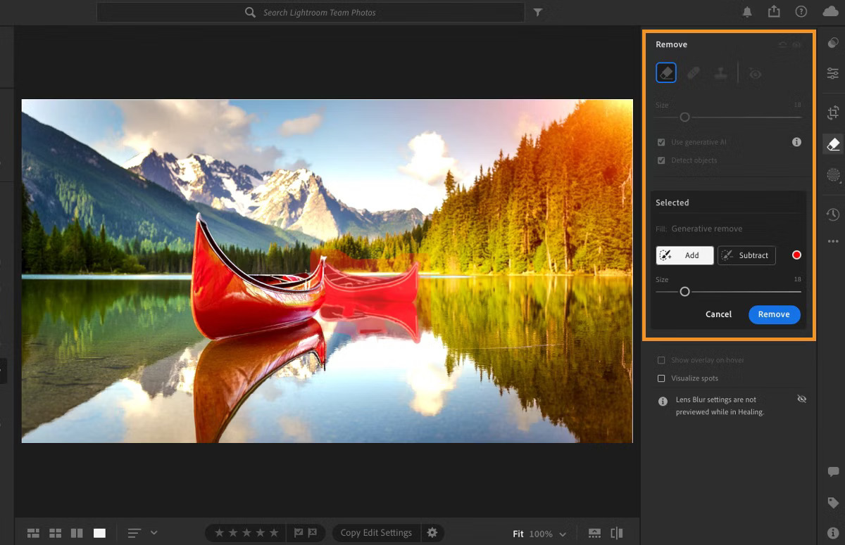Open Versions history icon

coord(833,214)
